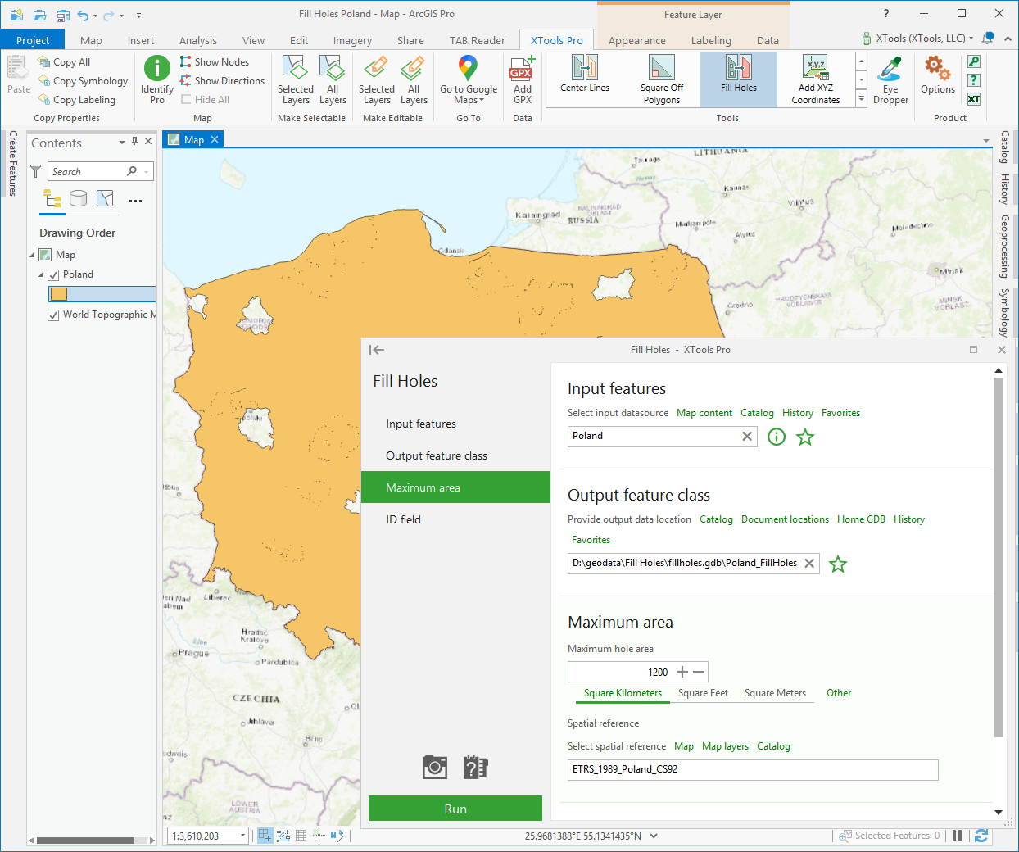This screenshot has width=1019, height=852.
Task: Select the Fill Holes tool in ribbon
Action: [739, 79]
